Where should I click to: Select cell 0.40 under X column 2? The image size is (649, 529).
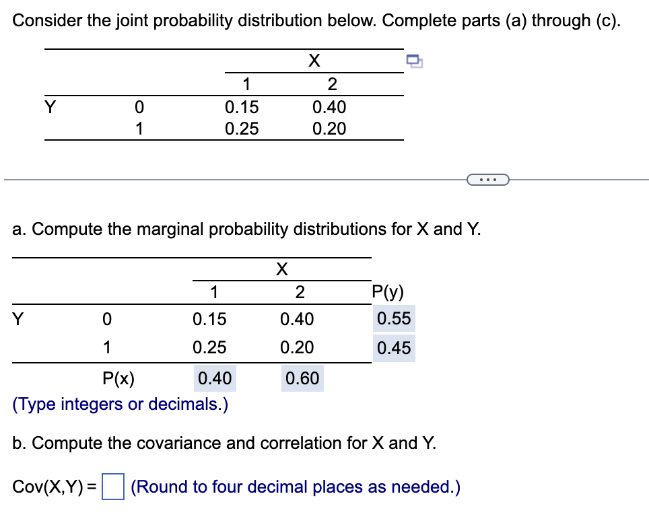(330, 106)
